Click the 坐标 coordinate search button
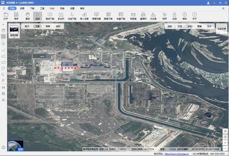 click(190, 26)
